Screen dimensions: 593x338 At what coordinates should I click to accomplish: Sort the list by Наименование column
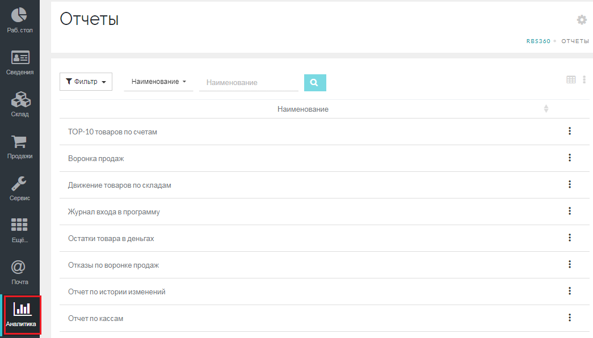[x=546, y=108]
